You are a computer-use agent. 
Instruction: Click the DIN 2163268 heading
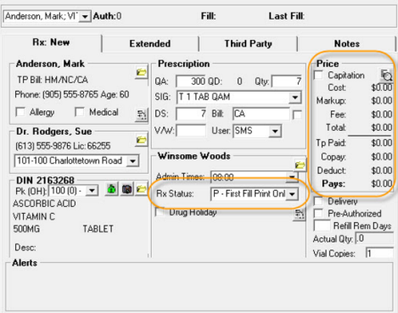click(45, 181)
